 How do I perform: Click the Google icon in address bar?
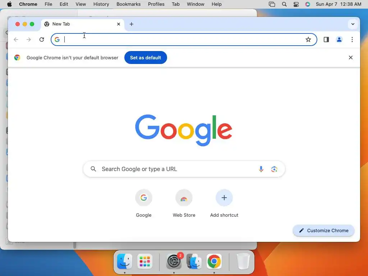tap(57, 40)
